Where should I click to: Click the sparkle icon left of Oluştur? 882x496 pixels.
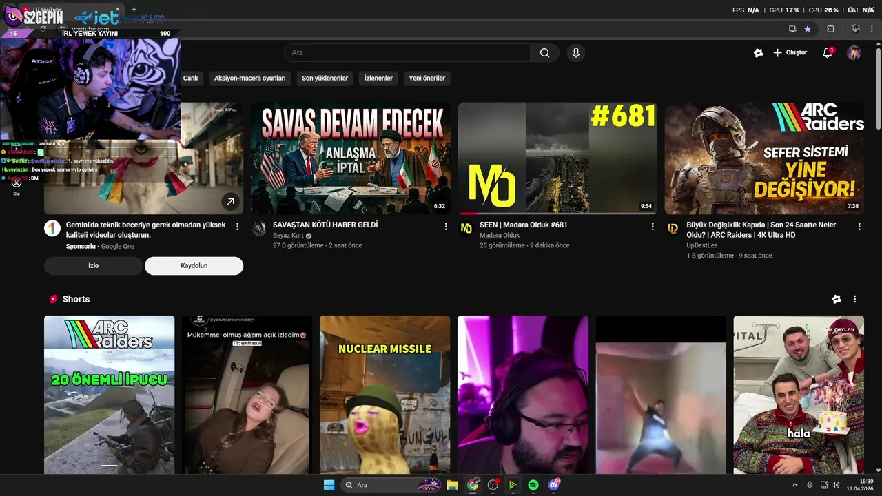[x=759, y=53]
